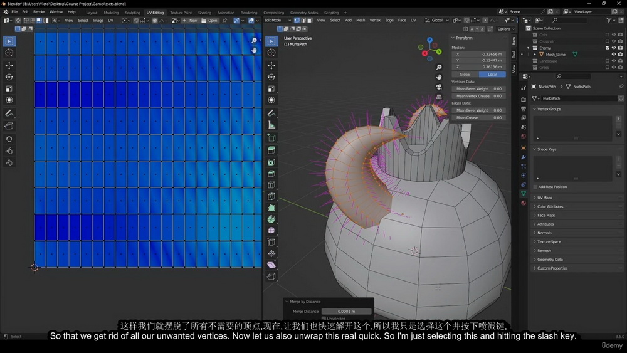This screenshot has height=353, width=627.
Task: Open the Options popover in the viewport
Action: coord(505,29)
